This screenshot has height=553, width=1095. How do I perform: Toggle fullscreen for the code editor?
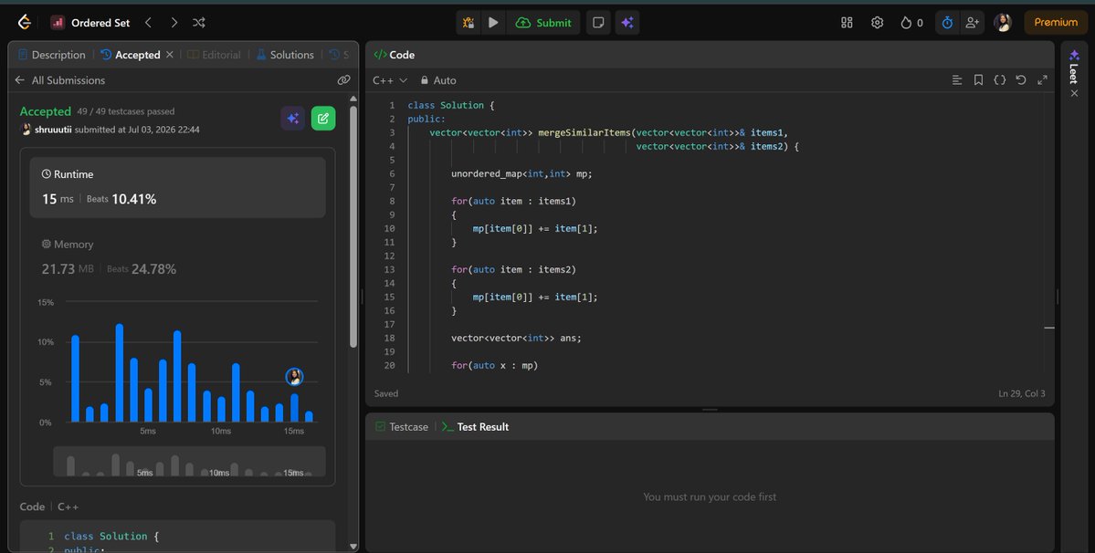(1042, 80)
